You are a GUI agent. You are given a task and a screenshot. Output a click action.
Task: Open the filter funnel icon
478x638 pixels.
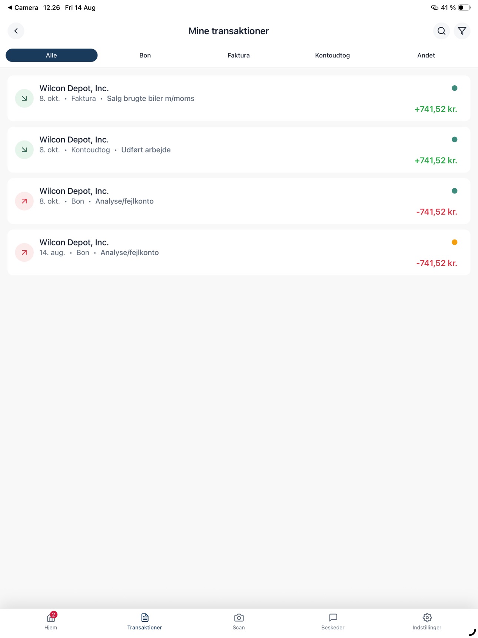point(462,31)
